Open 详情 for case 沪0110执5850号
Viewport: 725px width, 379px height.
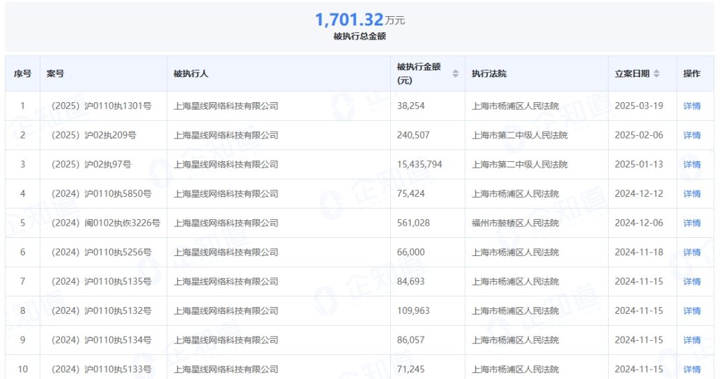(x=691, y=194)
